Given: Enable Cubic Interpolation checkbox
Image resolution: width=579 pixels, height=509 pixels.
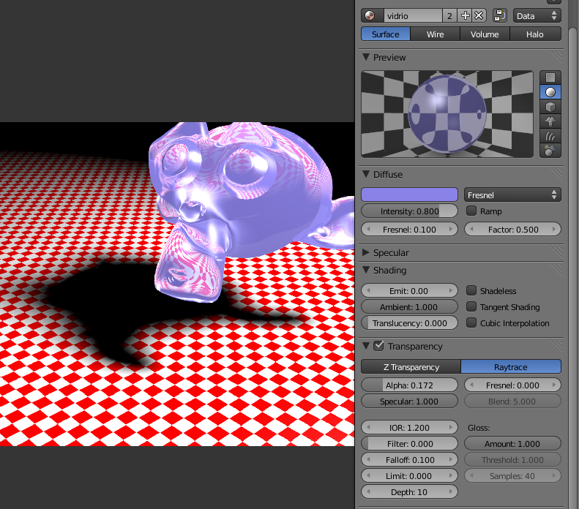Looking at the screenshot, I should point(471,323).
